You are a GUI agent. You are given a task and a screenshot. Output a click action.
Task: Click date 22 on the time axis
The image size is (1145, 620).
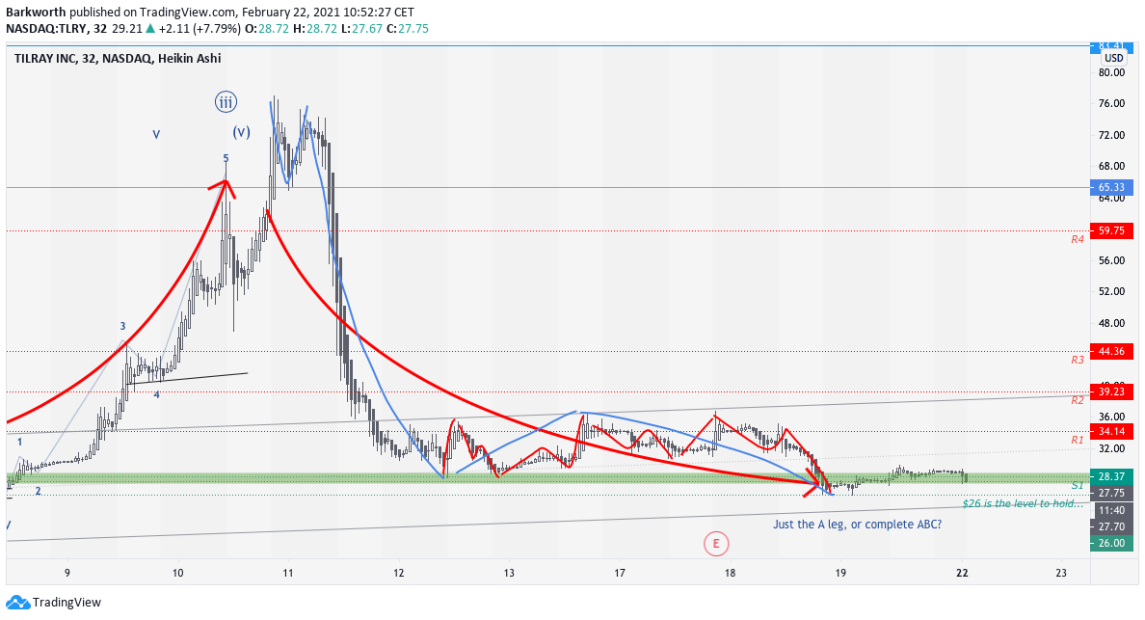pyautogui.click(x=962, y=574)
